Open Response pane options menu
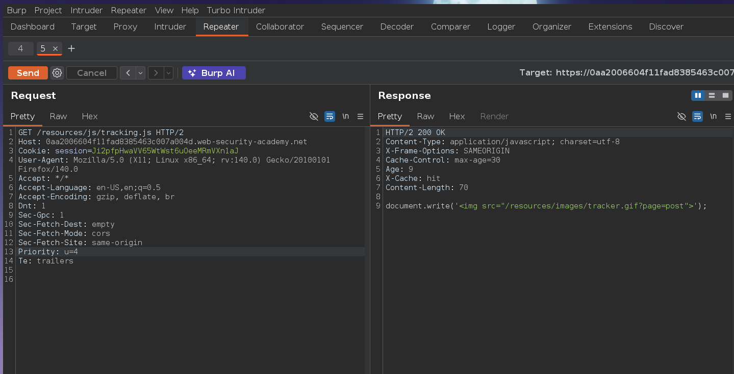This screenshot has width=734, height=374. 727,116
